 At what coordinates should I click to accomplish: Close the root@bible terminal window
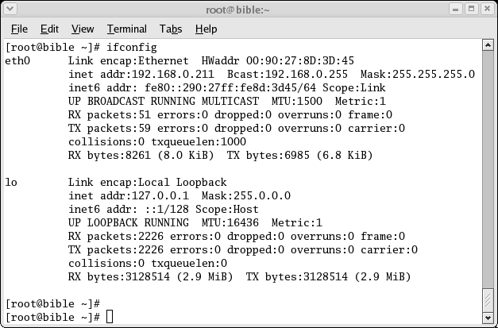point(487,9)
